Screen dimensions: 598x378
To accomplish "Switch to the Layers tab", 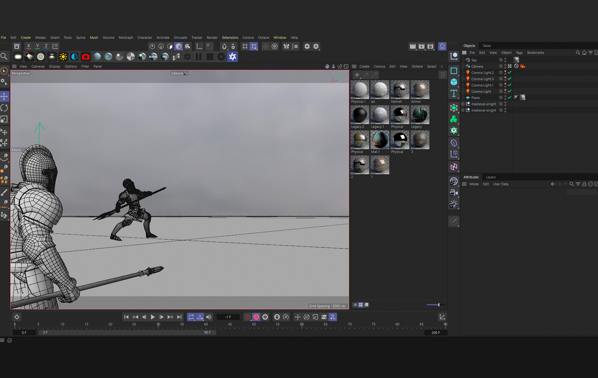I will [491, 177].
